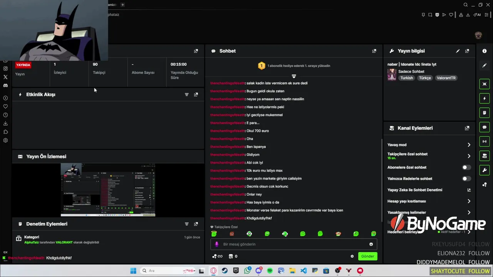
Task: Open the emote picker smiley in message box
Action: [371, 244]
